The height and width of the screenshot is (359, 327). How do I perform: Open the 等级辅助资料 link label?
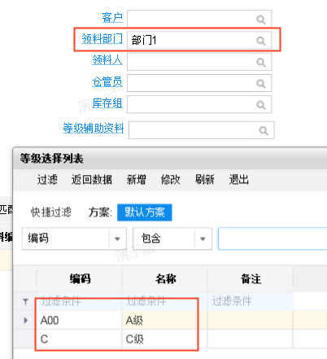click(x=94, y=128)
